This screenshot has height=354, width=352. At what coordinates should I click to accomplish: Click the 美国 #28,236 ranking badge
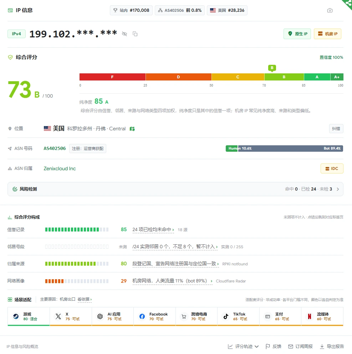click(227, 10)
